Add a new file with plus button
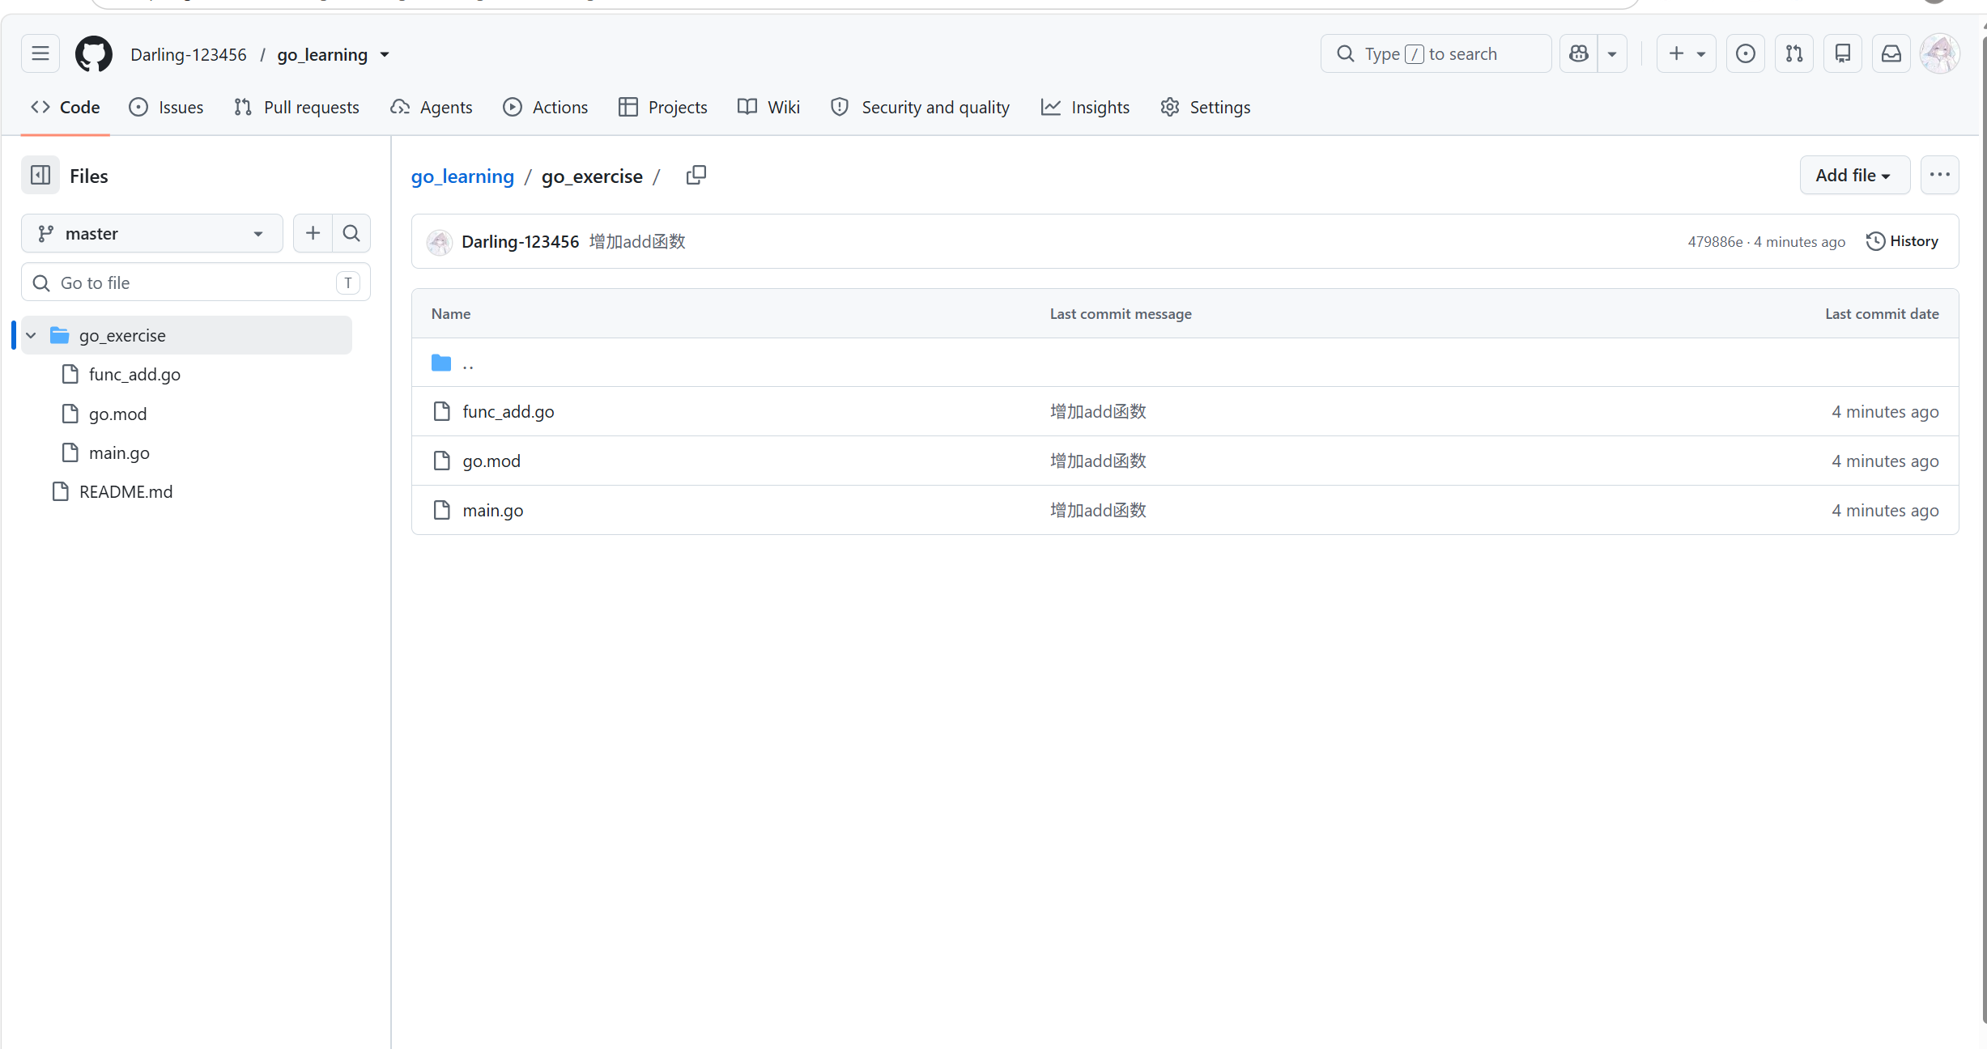This screenshot has width=1987, height=1049. (x=313, y=233)
